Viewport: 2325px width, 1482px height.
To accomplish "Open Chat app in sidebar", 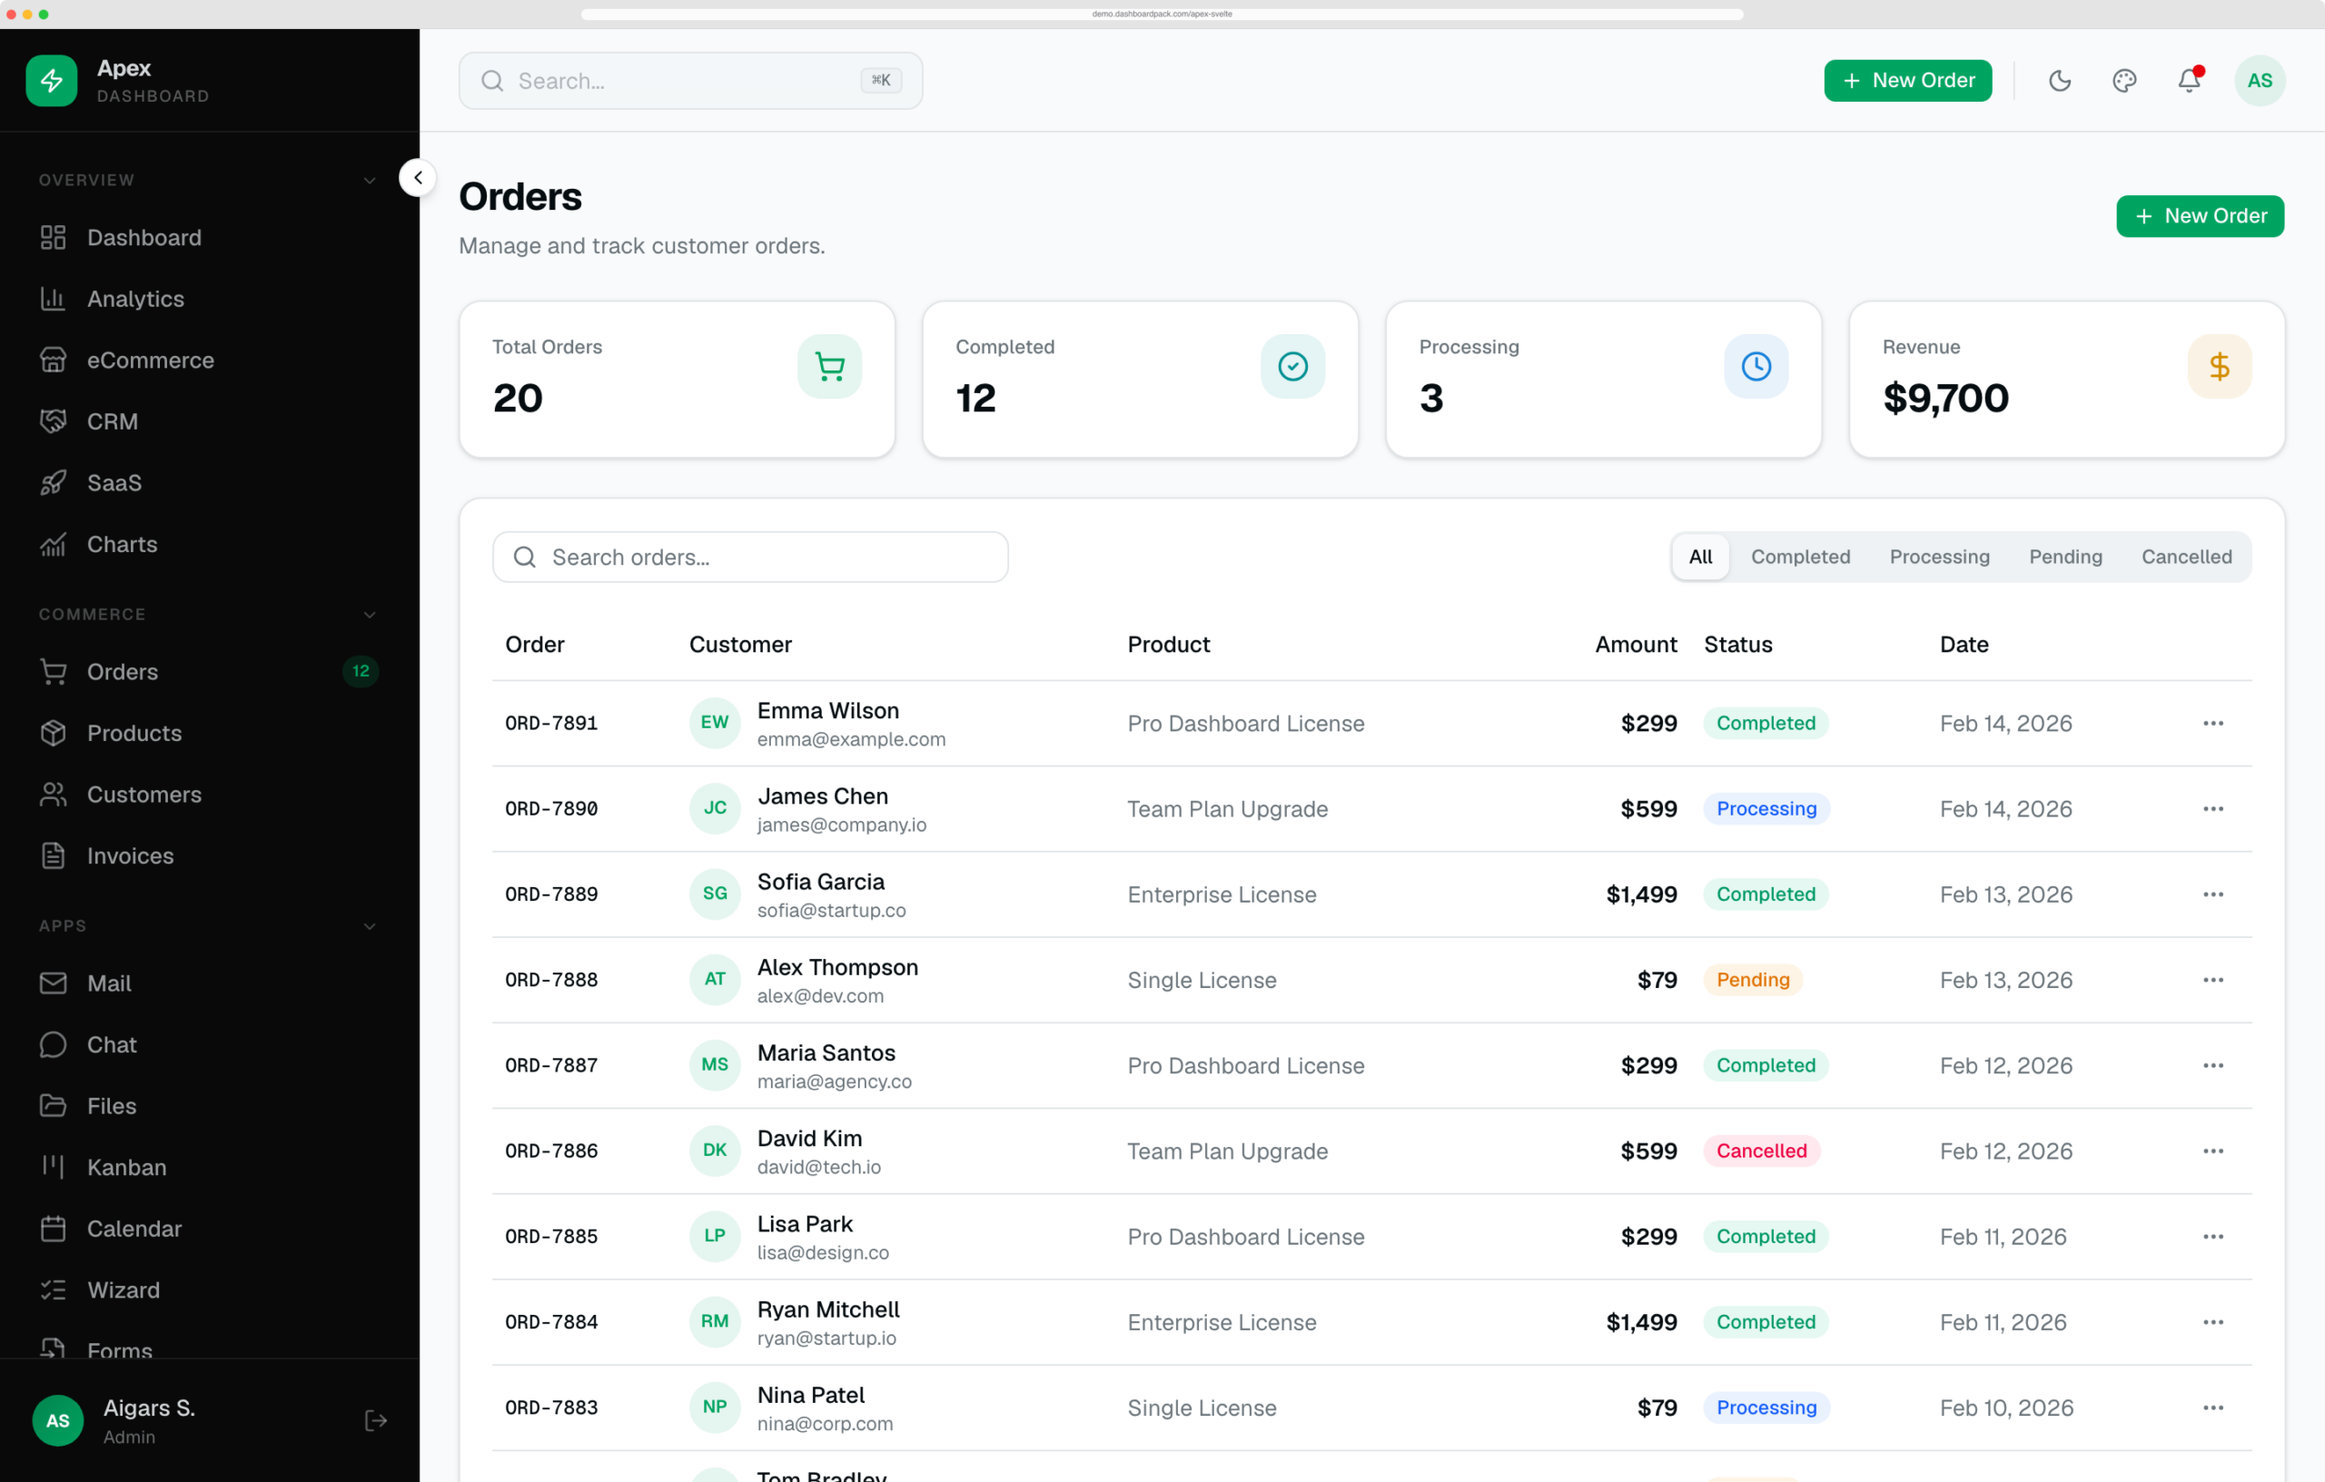I will coord(210,1044).
